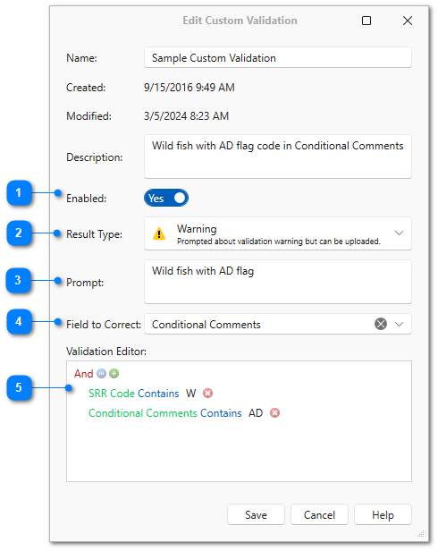Clear the Field to Correct selection
Viewport: 438px width, 551px height.
click(x=381, y=324)
